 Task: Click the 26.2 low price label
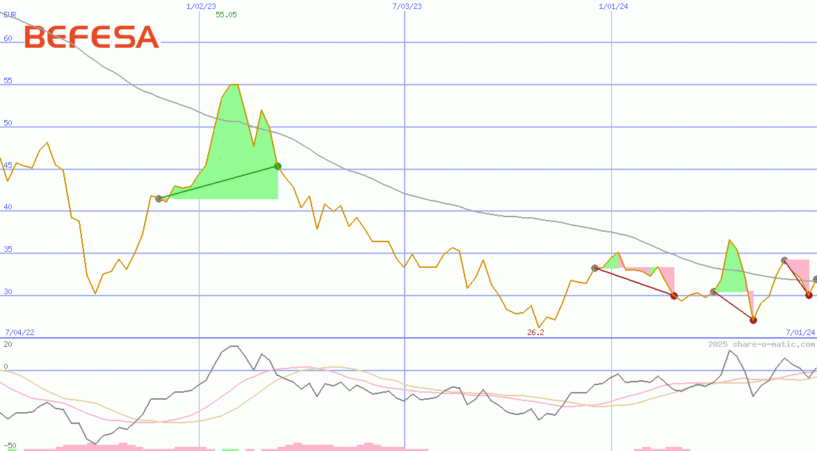(x=535, y=332)
